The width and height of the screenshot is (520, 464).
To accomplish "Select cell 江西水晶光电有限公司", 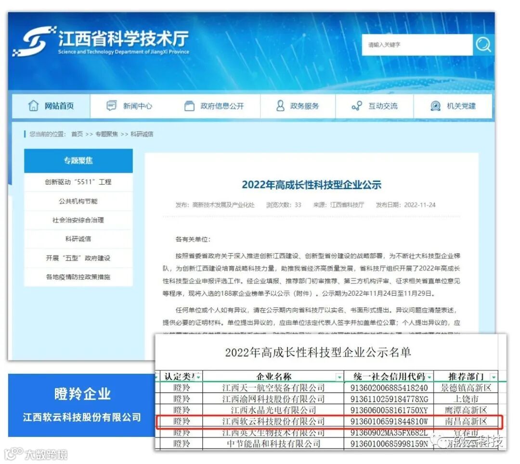I will point(273,410).
